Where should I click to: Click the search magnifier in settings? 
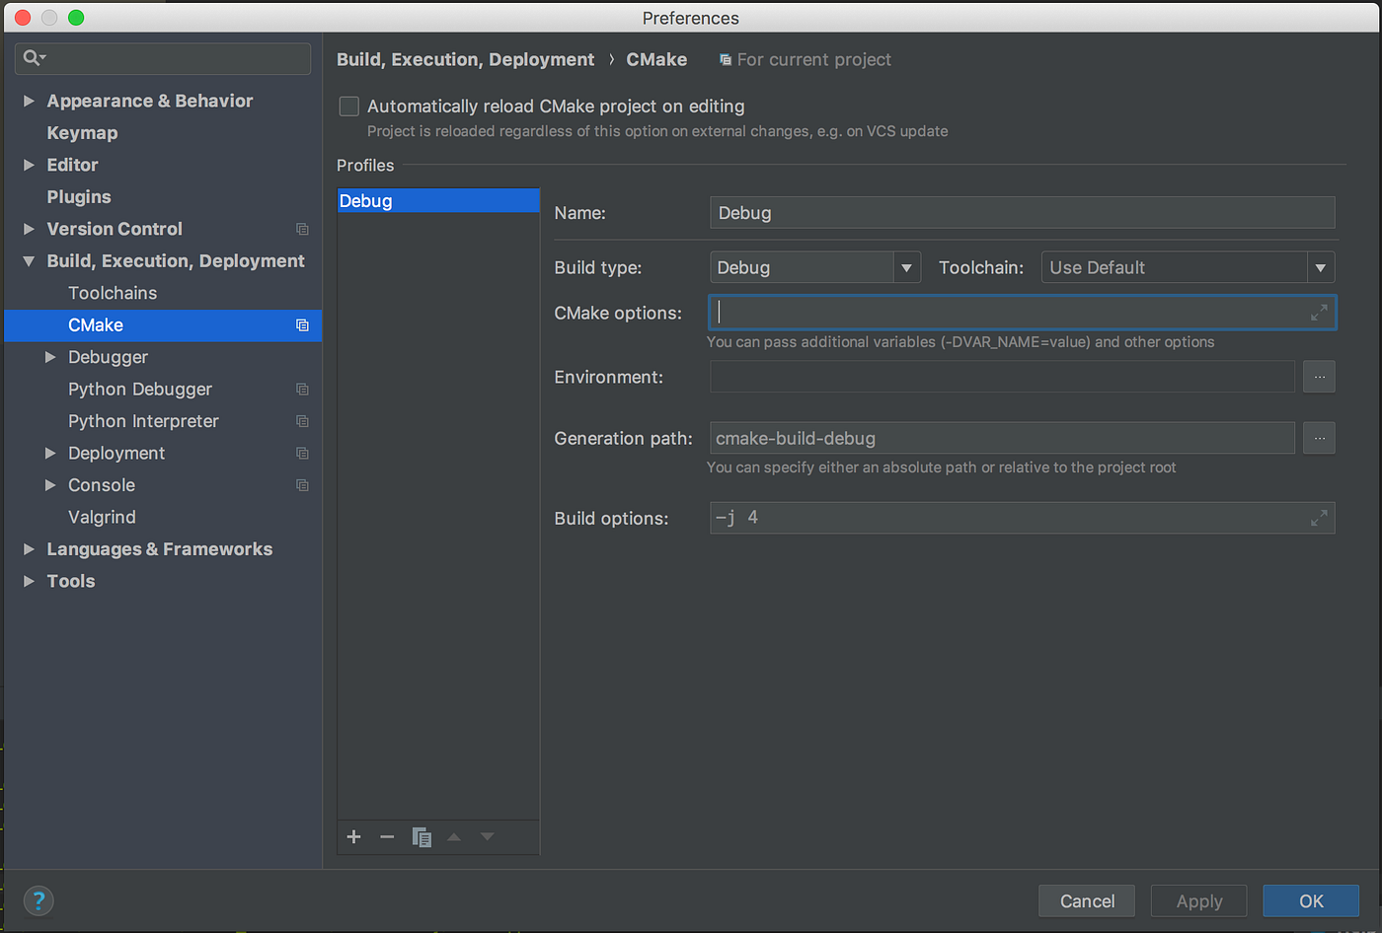33,57
